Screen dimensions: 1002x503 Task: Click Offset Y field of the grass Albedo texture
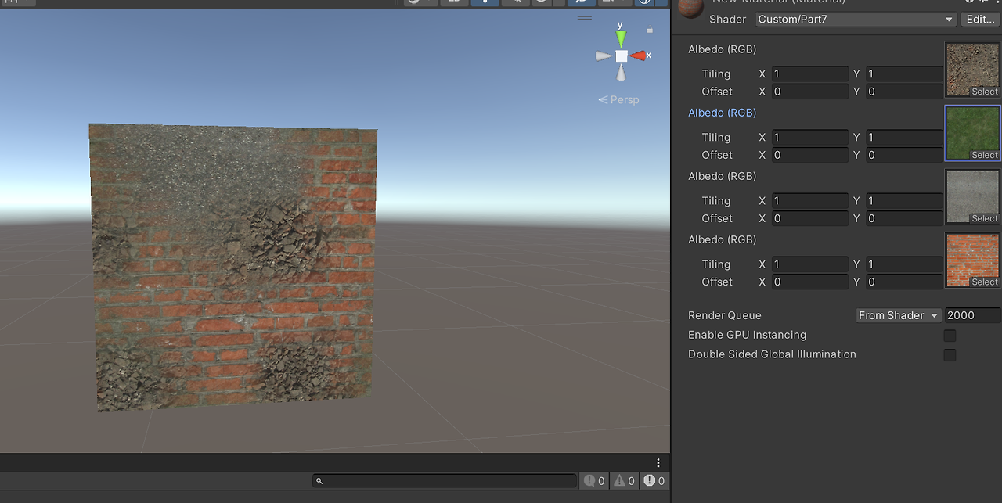click(904, 155)
